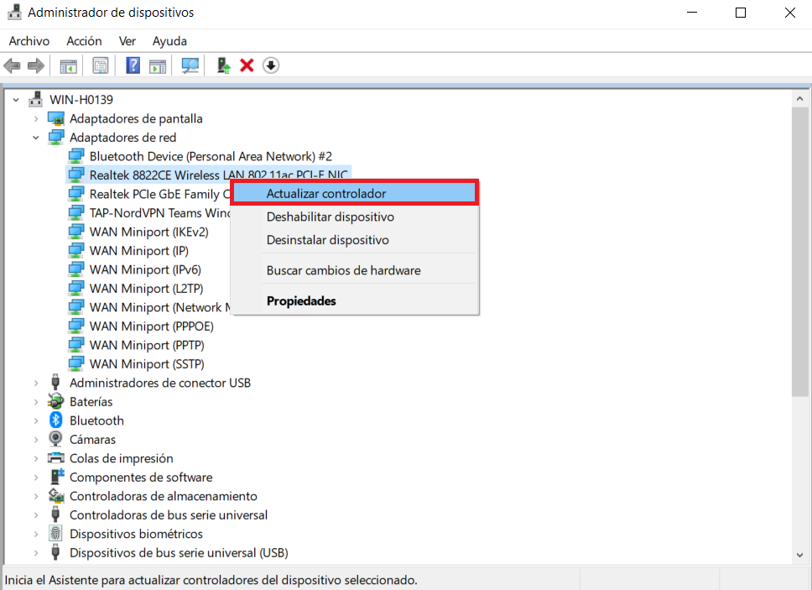This screenshot has height=590, width=812.
Task: Open the Ver menu
Action: (127, 41)
